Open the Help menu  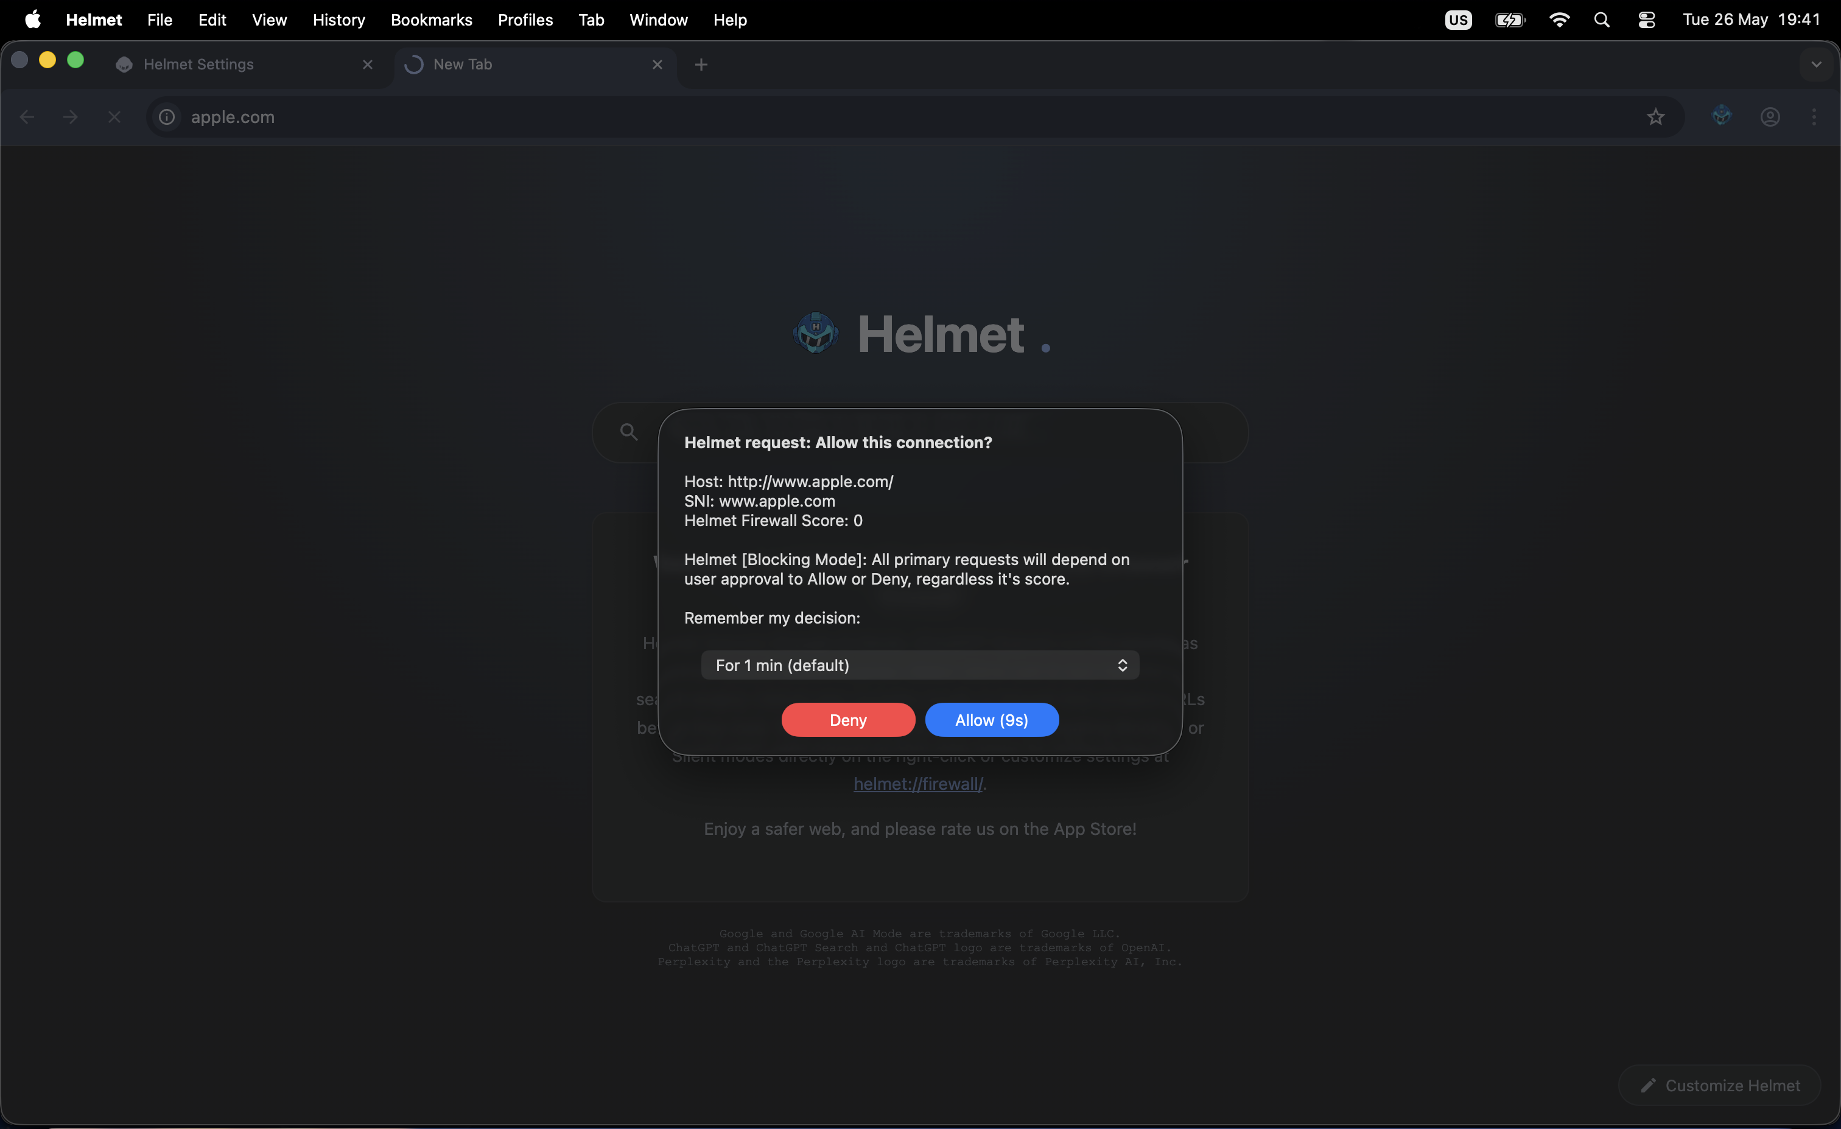point(730,19)
